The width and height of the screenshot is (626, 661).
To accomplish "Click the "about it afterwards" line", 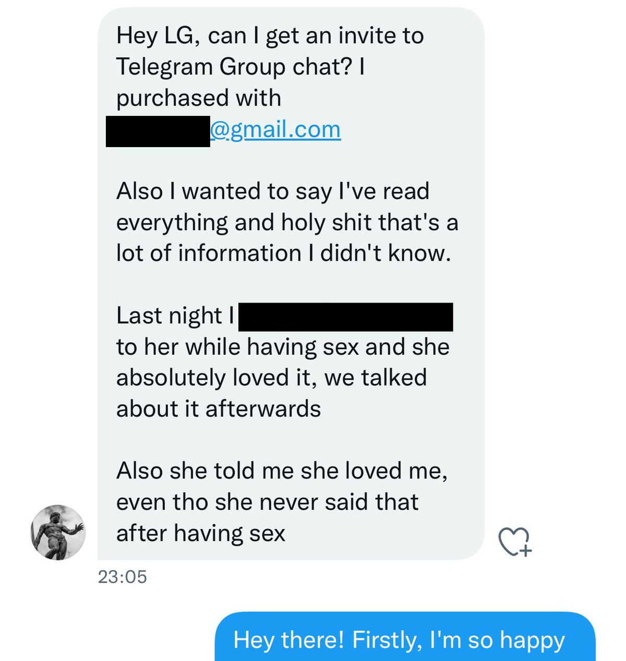I will point(219,409).
